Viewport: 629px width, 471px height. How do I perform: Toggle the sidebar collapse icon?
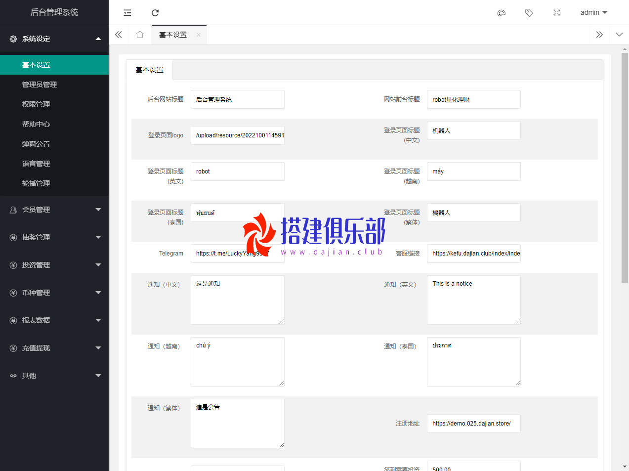[127, 13]
